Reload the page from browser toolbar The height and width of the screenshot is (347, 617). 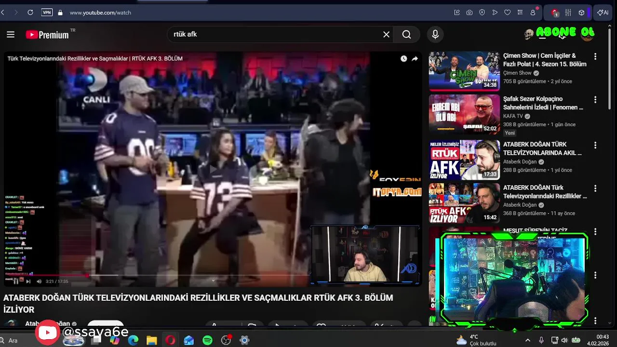30,13
